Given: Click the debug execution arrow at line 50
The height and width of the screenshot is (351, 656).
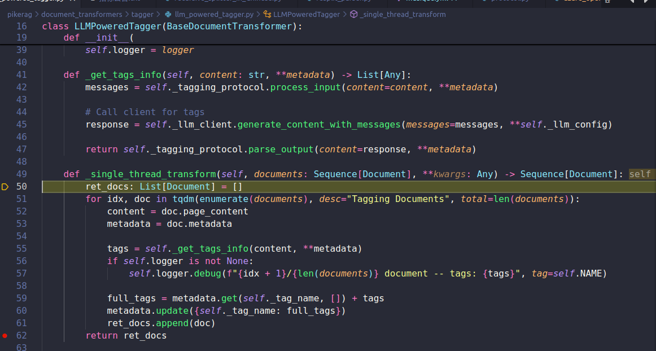Looking at the screenshot, I should click(5, 187).
